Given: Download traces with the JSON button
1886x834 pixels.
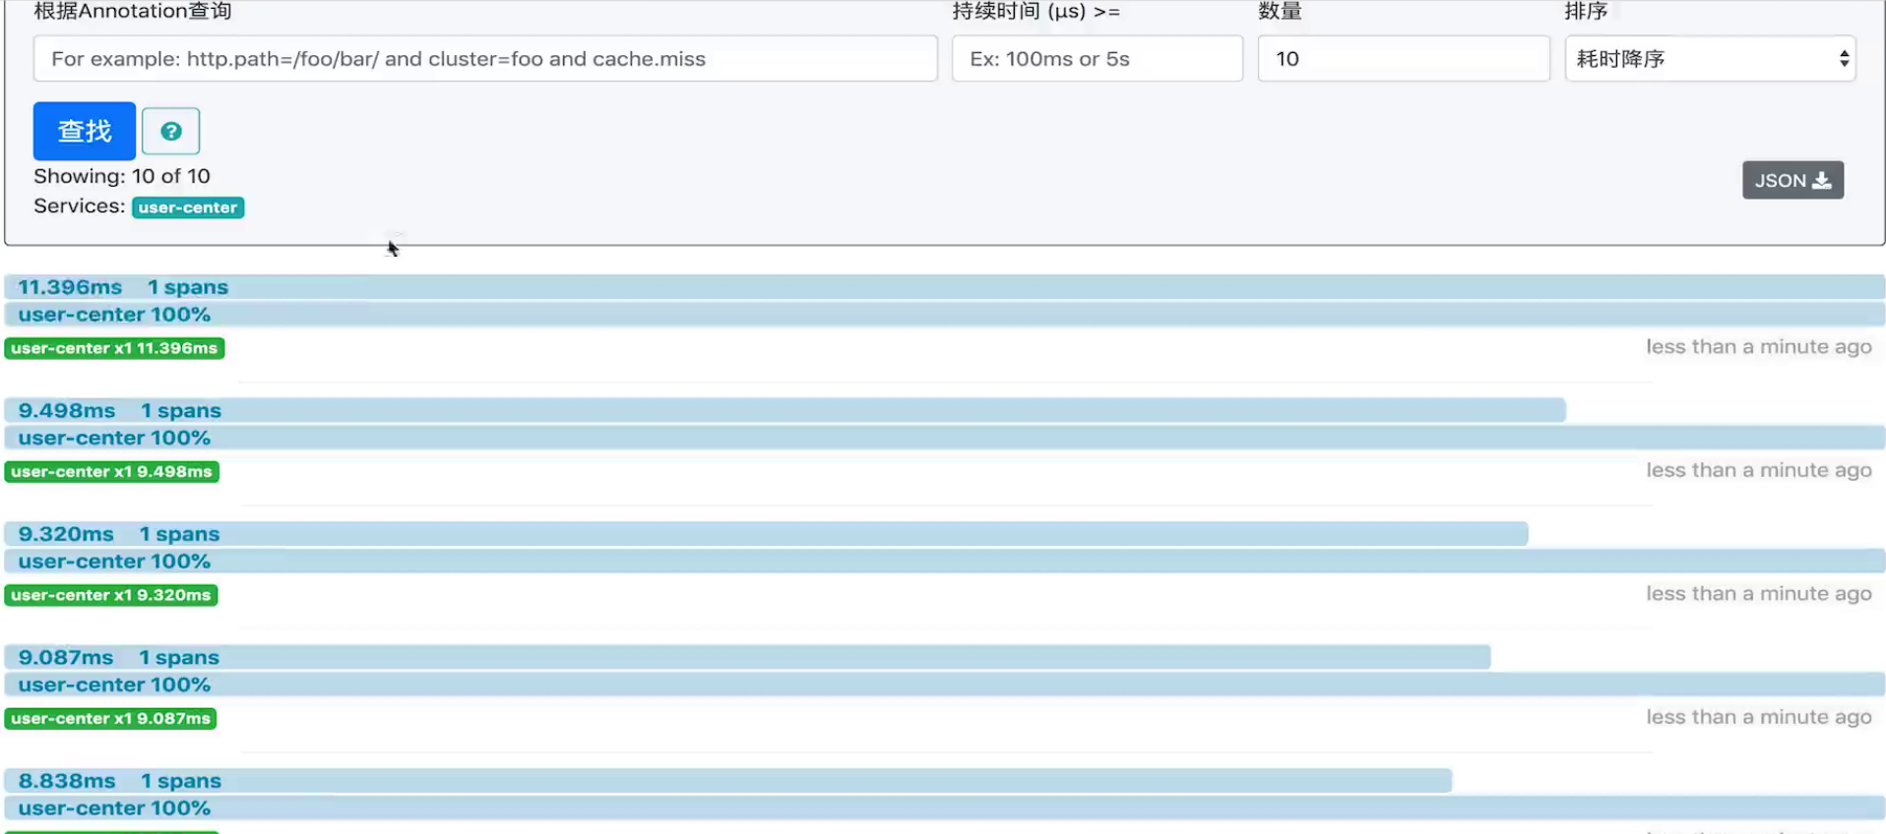Looking at the screenshot, I should pos(1792,180).
